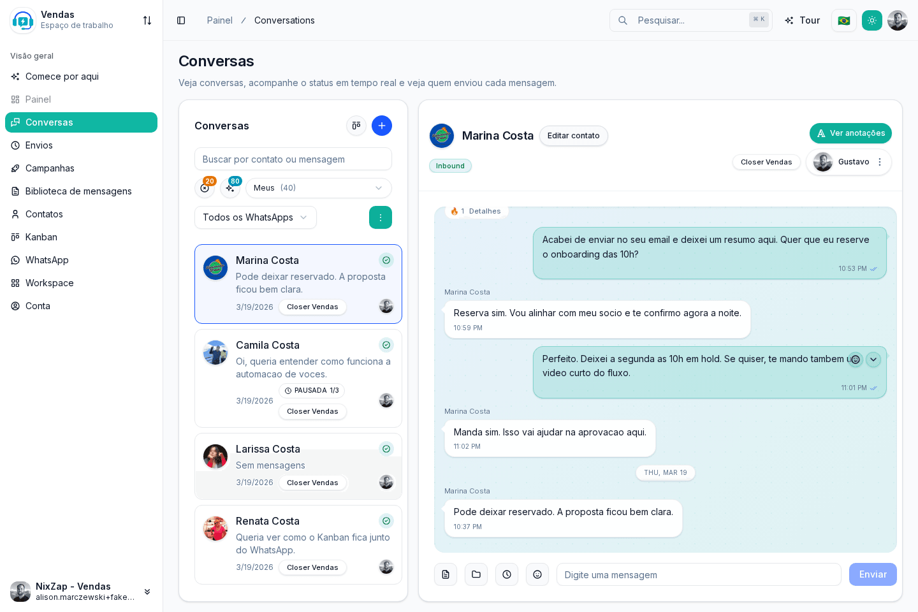Click the blue plus to start new conversation
Viewport: 918px width, 612px height.
(x=382, y=126)
